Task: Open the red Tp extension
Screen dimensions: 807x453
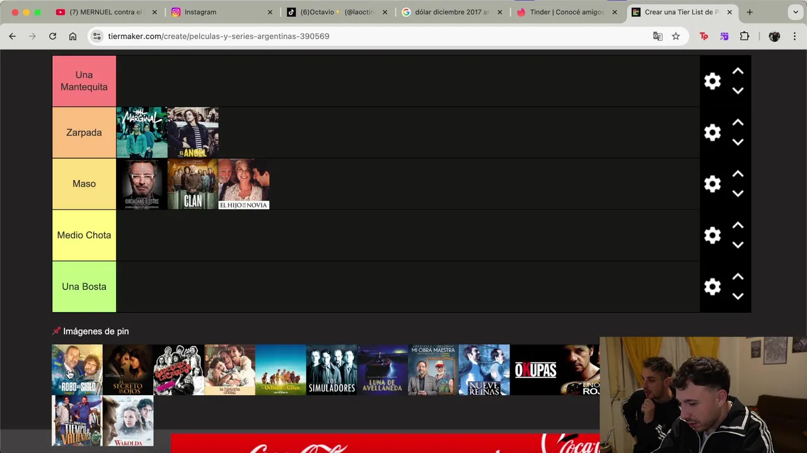Action: (704, 36)
